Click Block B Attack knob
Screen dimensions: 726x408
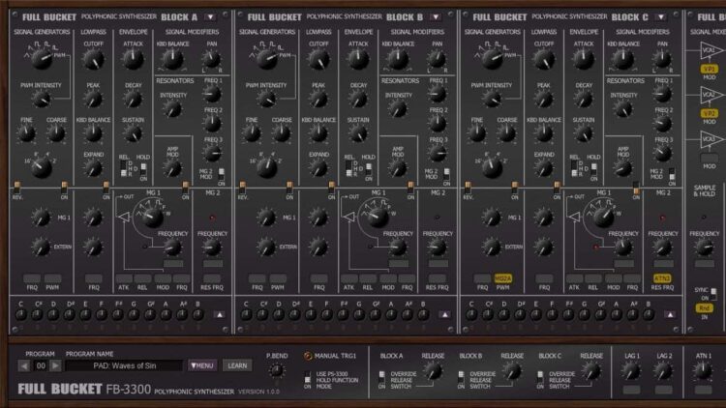(358, 59)
